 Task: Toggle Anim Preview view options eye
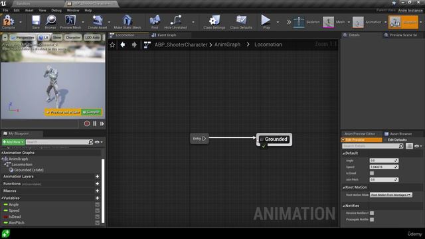tap(418, 146)
